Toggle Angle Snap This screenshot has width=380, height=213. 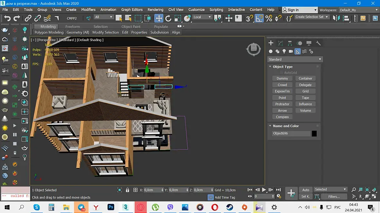[259, 18]
